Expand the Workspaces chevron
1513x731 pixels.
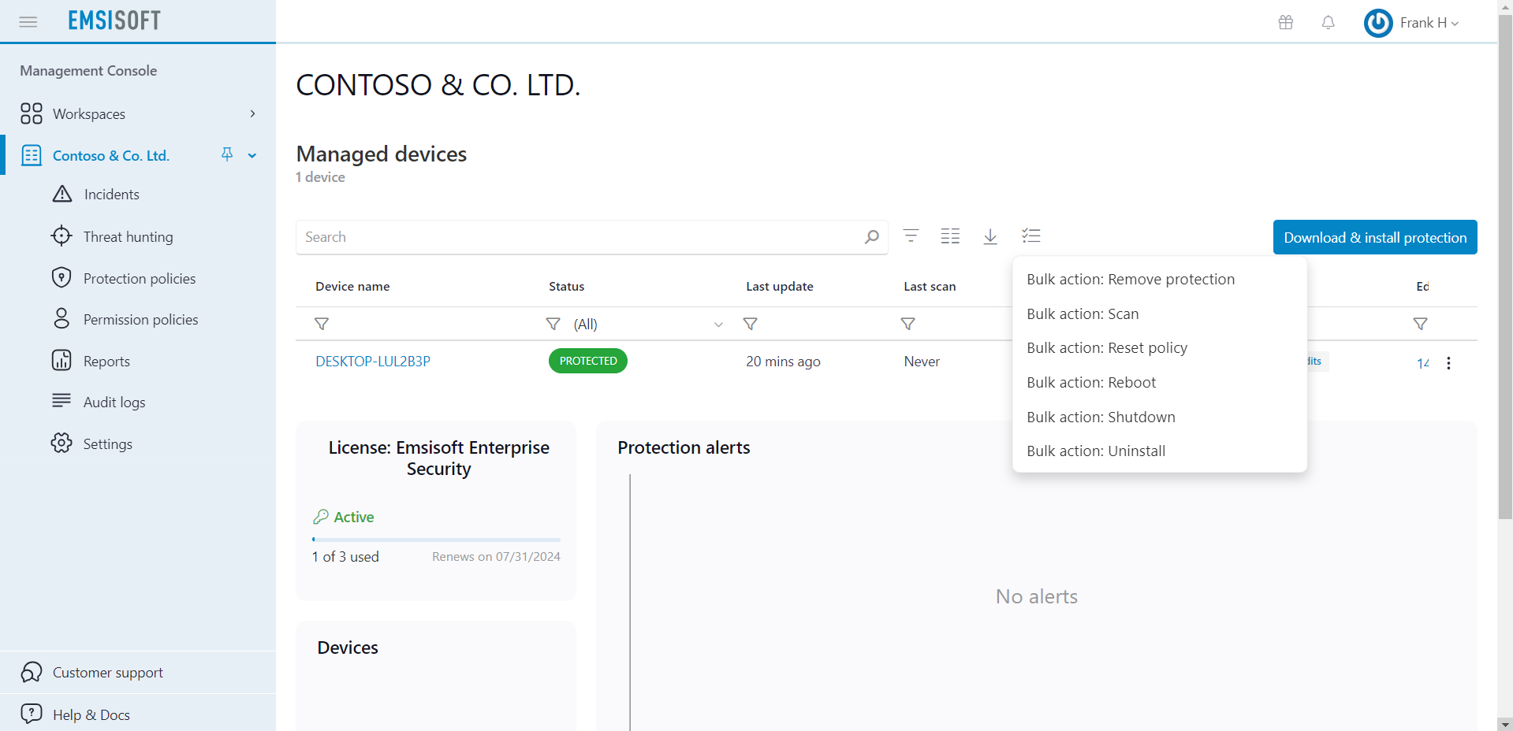(x=252, y=113)
